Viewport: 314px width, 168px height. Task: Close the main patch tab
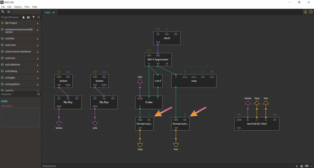(54, 12)
